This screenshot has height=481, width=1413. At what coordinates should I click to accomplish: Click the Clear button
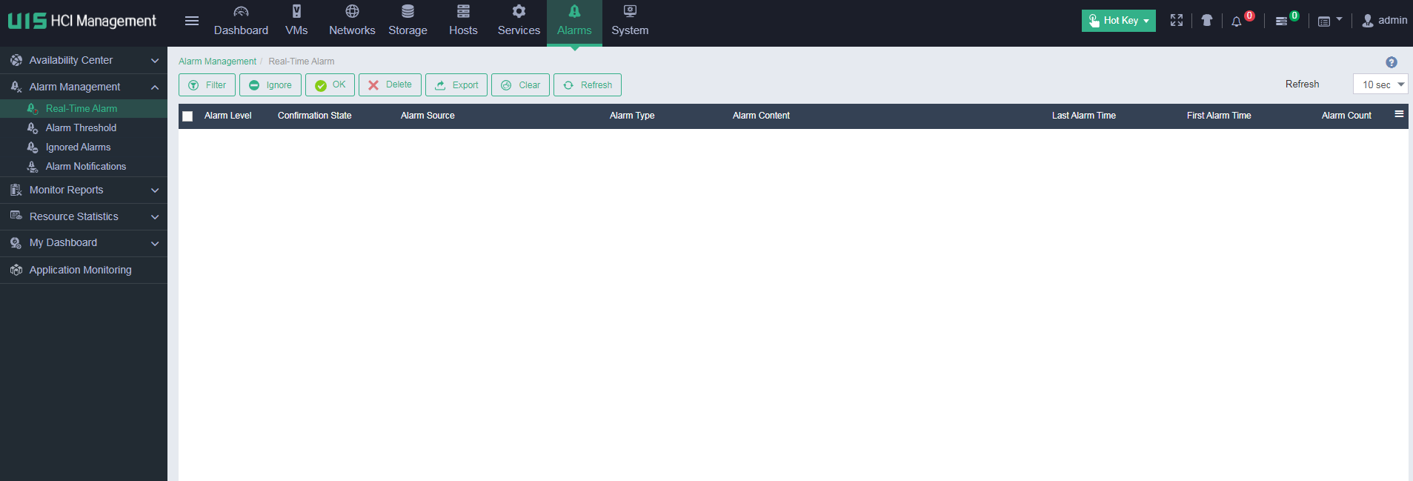pyautogui.click(x=520, y=85)
